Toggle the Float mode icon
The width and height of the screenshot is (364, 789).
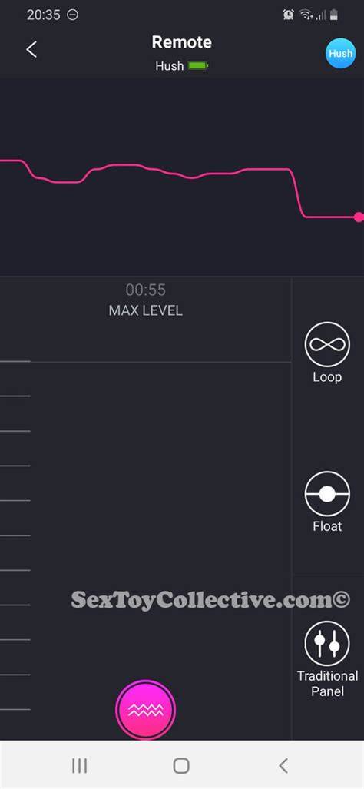point(327,494)
